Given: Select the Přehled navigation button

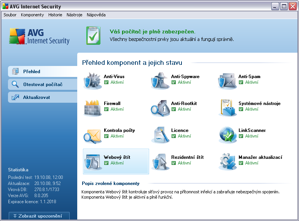Looking at the screenshot, I should 43,71.
